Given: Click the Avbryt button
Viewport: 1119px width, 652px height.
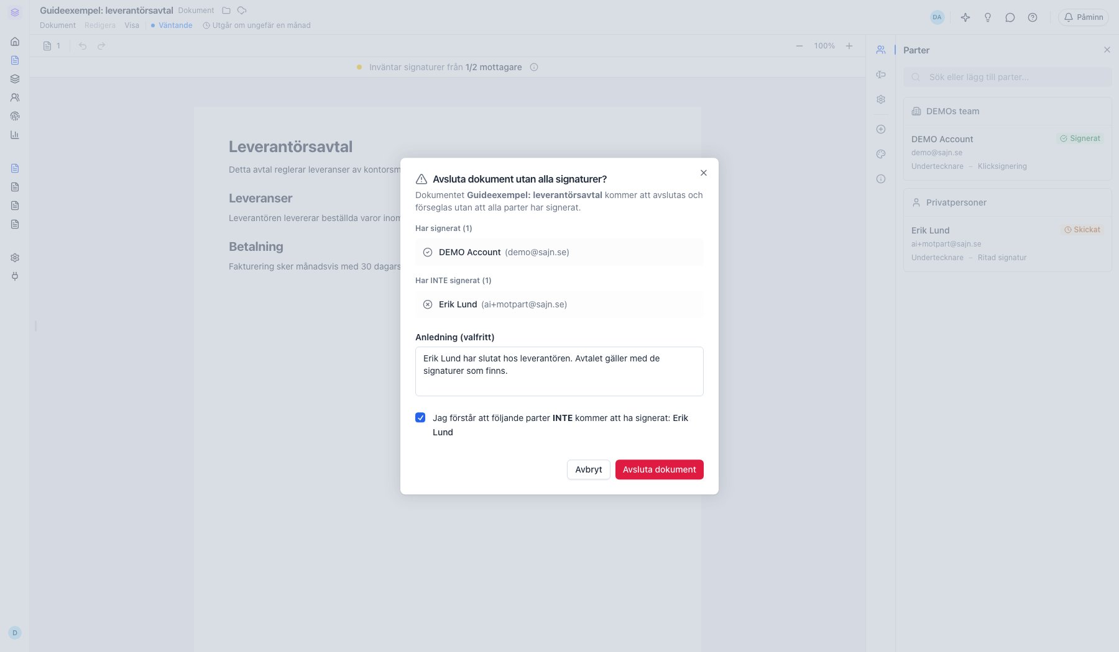Looking at the screenshot, I should pos(589,469).
